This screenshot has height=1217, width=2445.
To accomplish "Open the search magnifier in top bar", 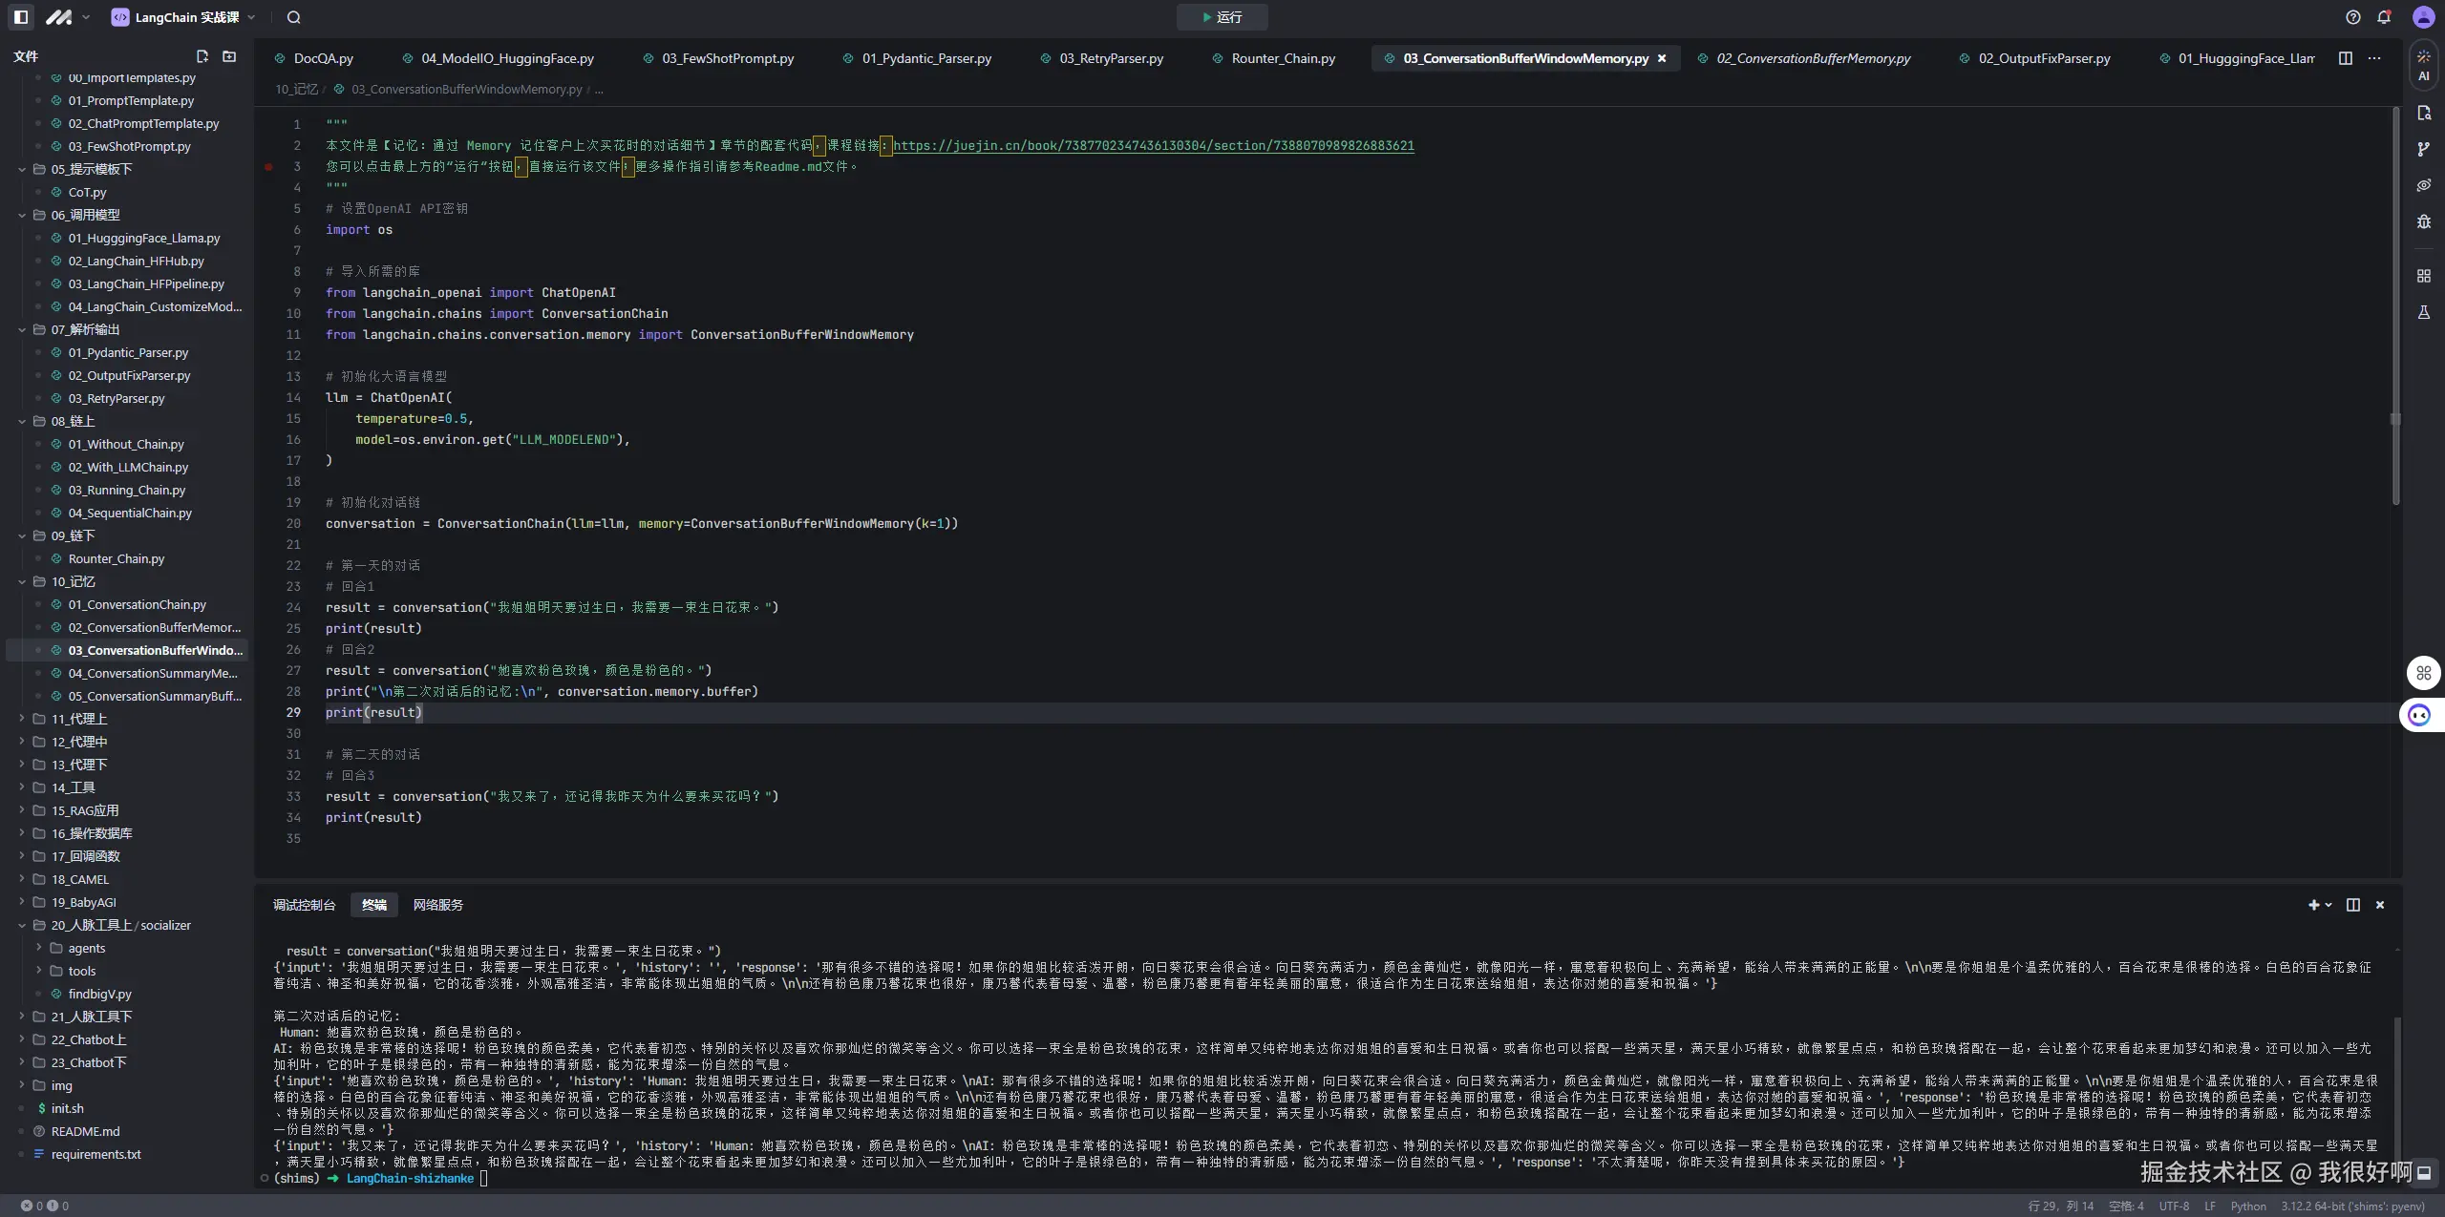I will (293, 17).
